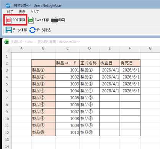Click the app logo in title bar

coord(8,5)
